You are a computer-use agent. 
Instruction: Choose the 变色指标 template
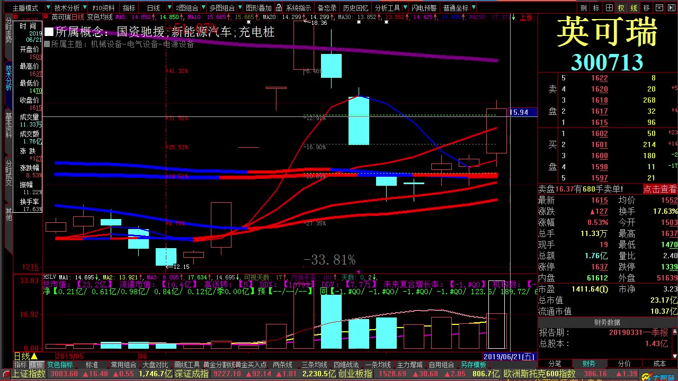pyautogui.click(x=60, y=365)
